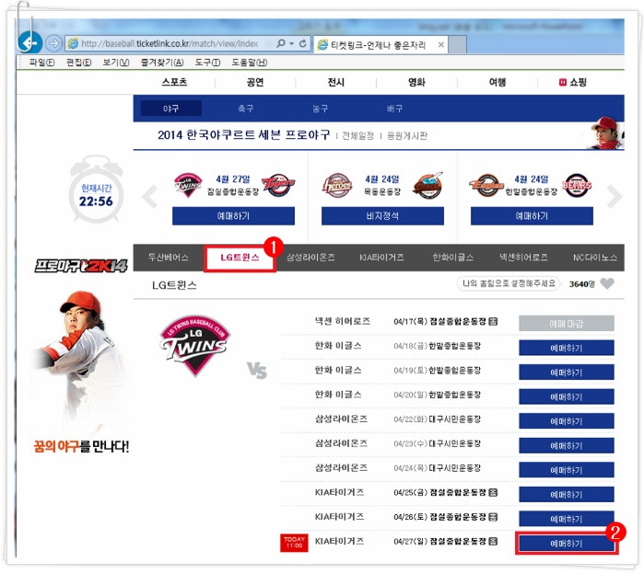Viewport: 644px width, 574px height.
Task: Click the browser forward arrow button
Action: coord(53,43)
